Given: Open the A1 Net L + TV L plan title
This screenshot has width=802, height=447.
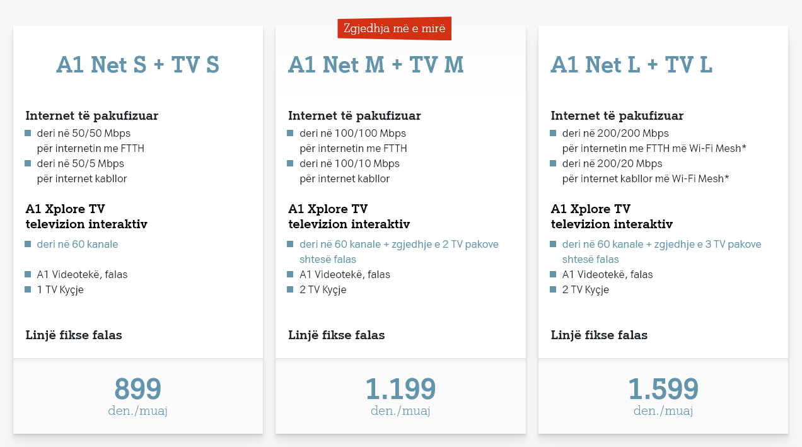Looking at the screenshot, I should (x=631, y=65).
